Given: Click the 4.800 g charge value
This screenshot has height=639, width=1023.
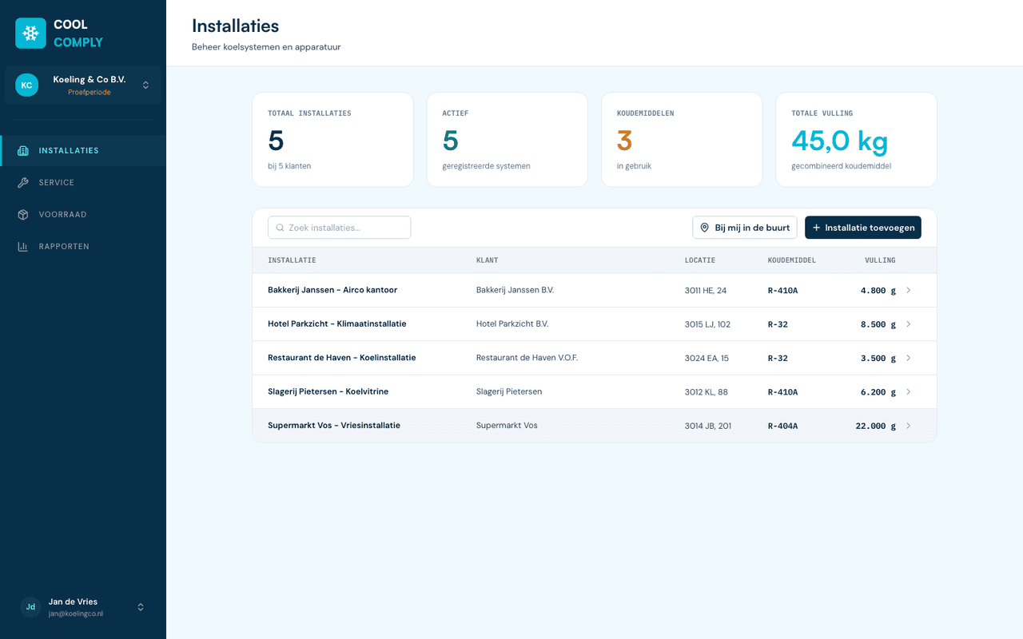Looking at the screenshot, I should pos(878,291).
